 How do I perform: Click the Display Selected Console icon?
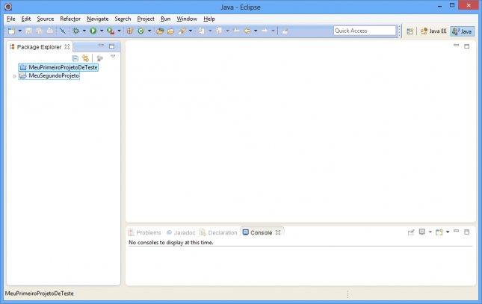pos(422,232)
